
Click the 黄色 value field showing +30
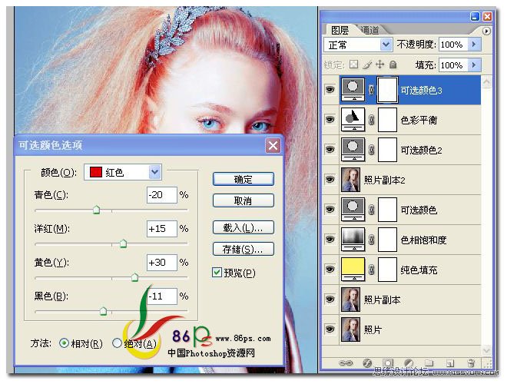click(161, 262)
